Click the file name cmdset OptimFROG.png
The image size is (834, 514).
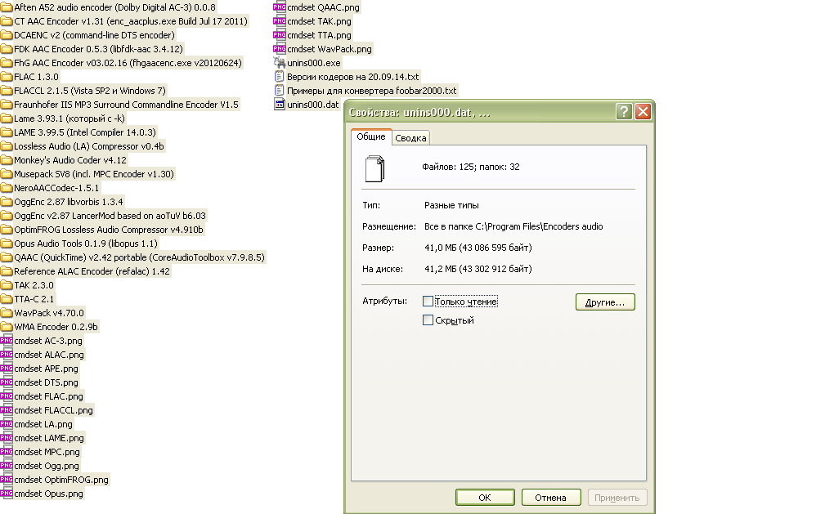(x=61, y=480)
